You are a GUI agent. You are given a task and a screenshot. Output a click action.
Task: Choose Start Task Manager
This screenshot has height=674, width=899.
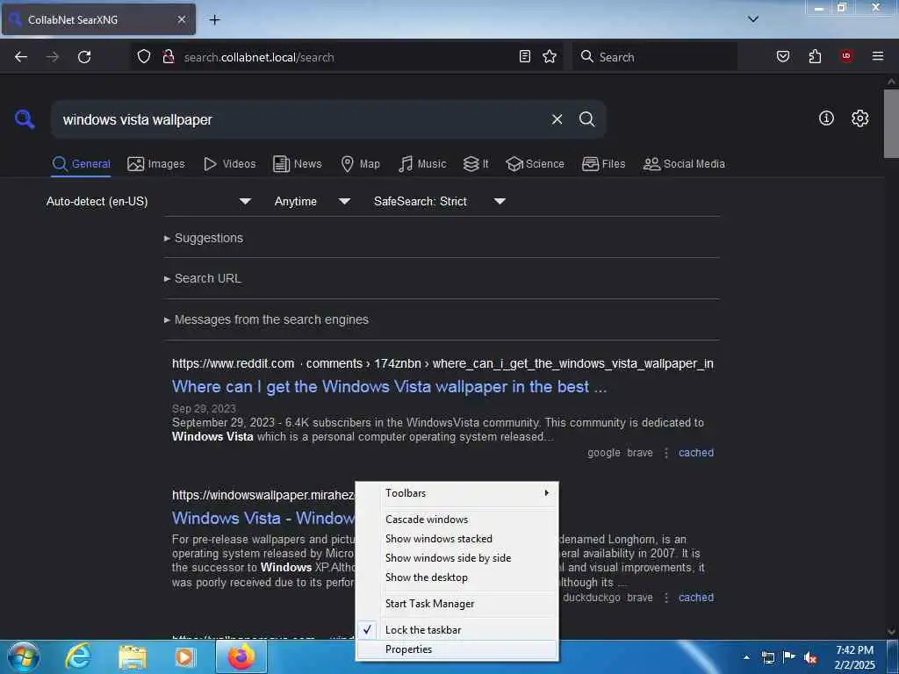[457, 604]
